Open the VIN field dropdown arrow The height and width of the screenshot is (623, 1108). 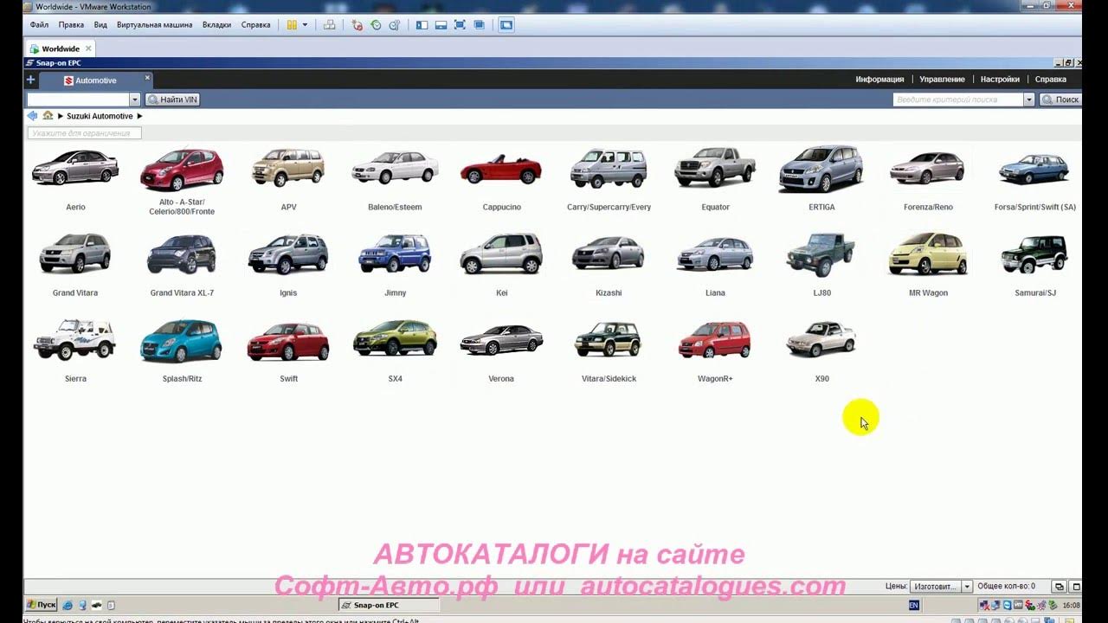coord(134,100)
